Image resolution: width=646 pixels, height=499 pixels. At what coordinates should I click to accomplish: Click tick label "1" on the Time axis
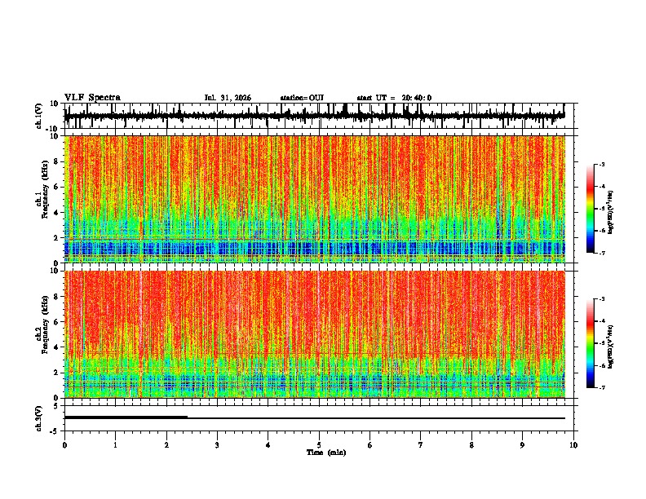coord(115,445)
